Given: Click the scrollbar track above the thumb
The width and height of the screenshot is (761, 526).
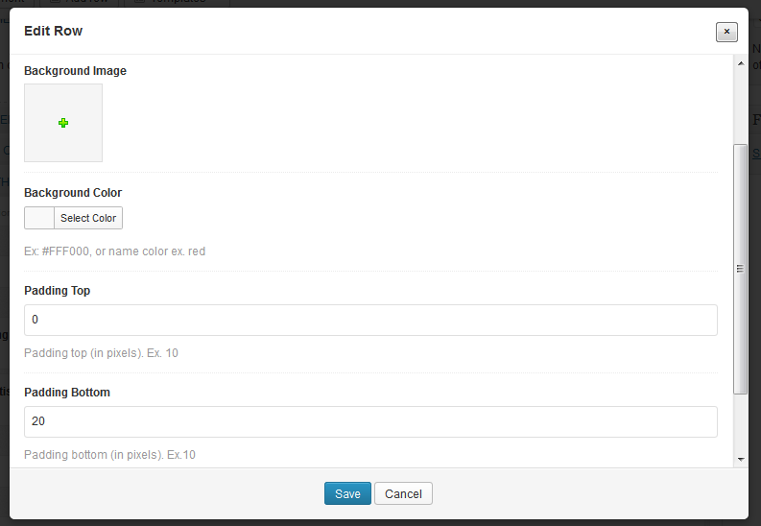Looking at the screenshot, I should click(x=740, y=106).
